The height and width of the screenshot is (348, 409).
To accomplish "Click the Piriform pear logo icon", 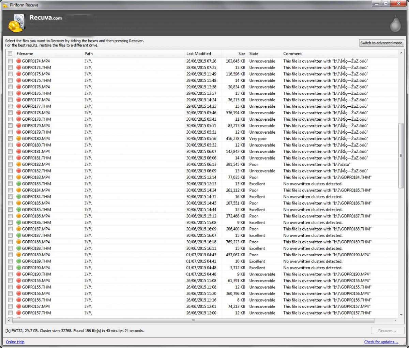I will tap(395, 24).
